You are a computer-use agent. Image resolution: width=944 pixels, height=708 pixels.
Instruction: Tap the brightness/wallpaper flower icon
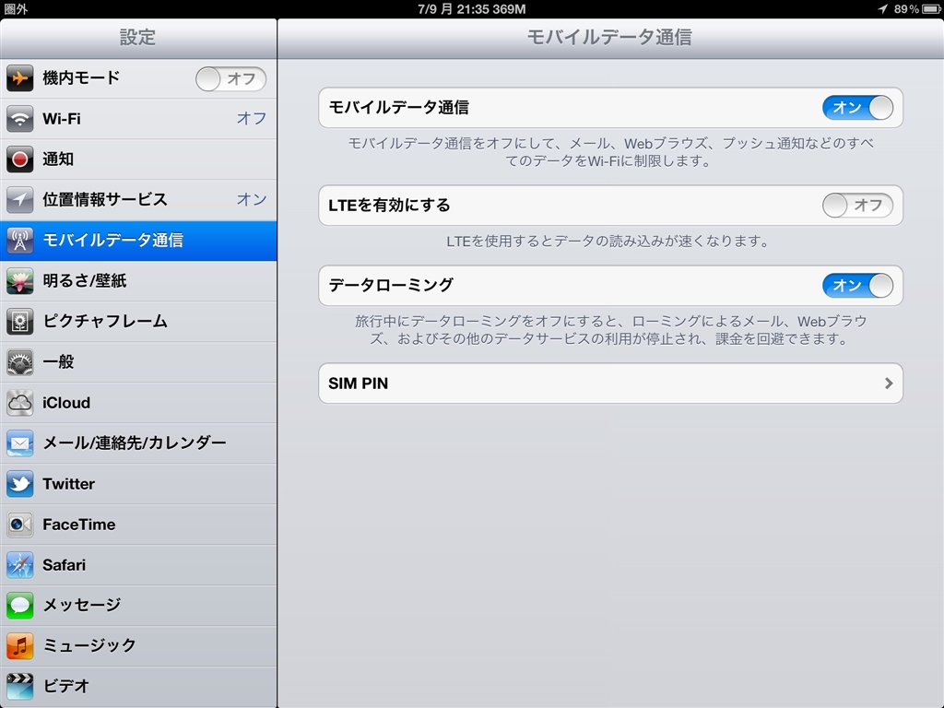(x=20, y=281)
